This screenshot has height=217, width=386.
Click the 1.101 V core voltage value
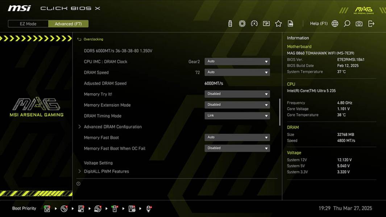point(343,109)
